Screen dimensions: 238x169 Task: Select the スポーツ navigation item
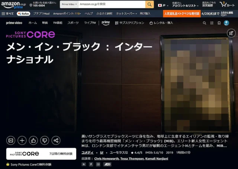(73, 23)
